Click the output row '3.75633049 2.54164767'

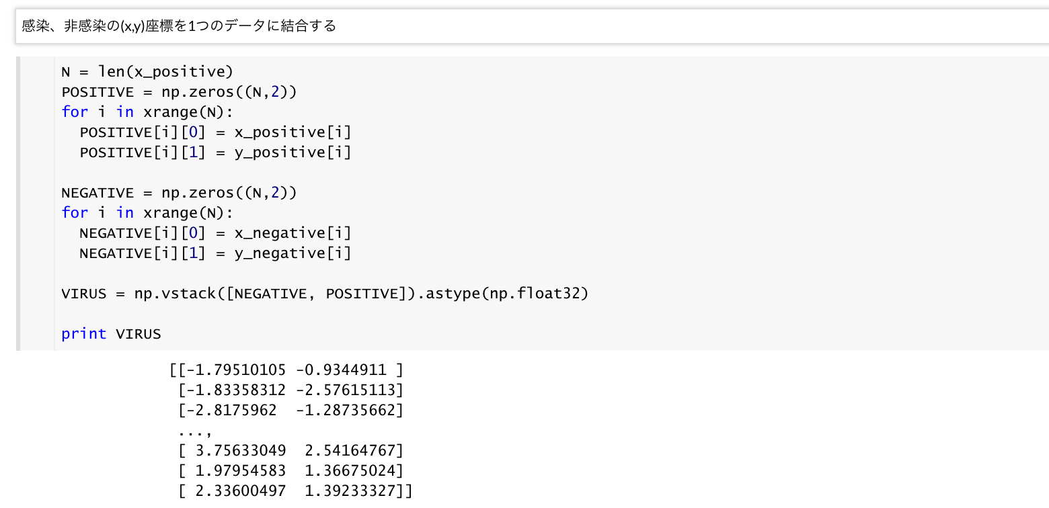tap(290, 450)
